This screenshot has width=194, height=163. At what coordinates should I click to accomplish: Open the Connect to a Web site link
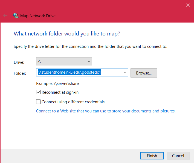105,111
